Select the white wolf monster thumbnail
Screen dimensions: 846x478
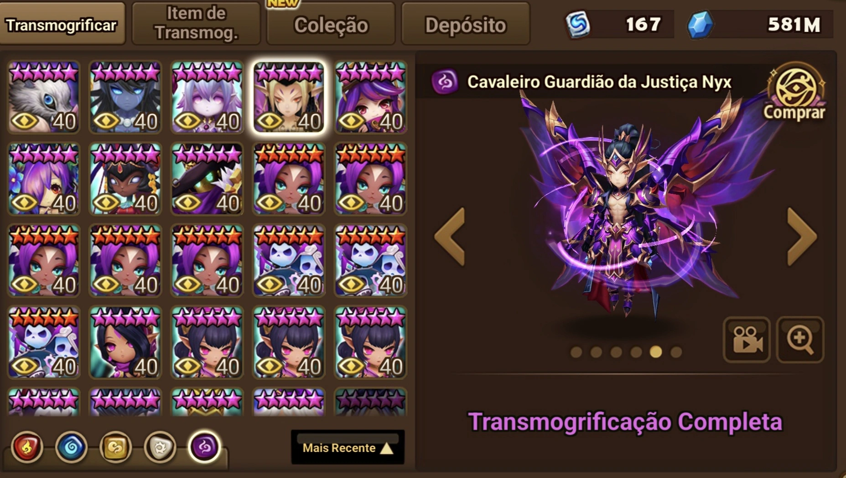(x=44, y=97)
